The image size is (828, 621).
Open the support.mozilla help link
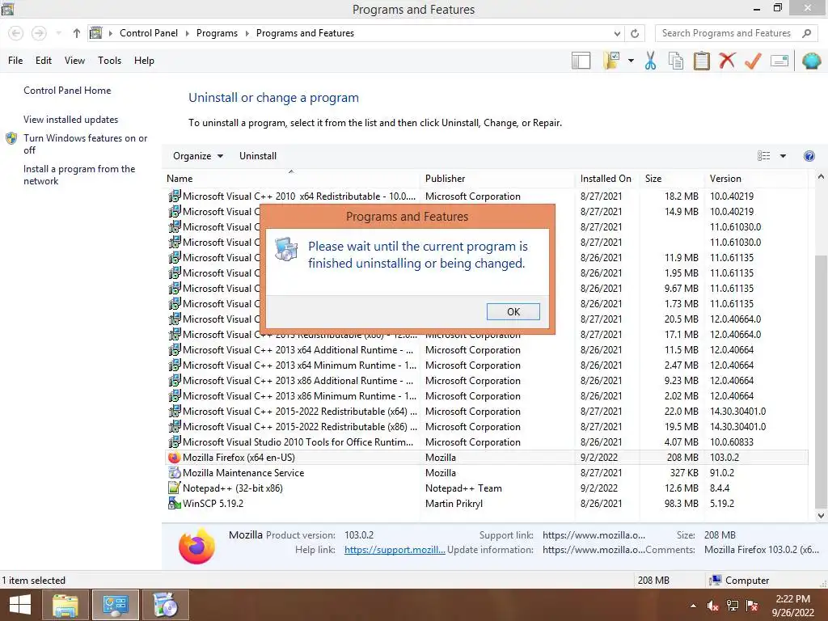click(x=395, y=550)
